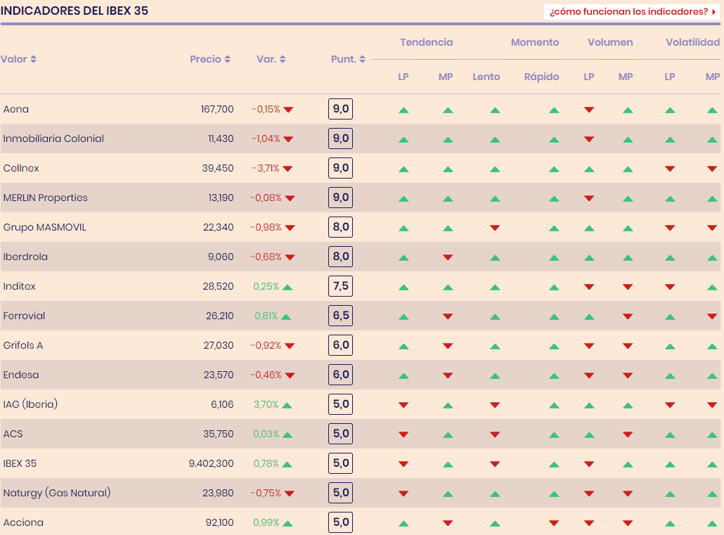Click Aena's red Volumen LP down arrow
724x535 pixels.
(589, 110)
